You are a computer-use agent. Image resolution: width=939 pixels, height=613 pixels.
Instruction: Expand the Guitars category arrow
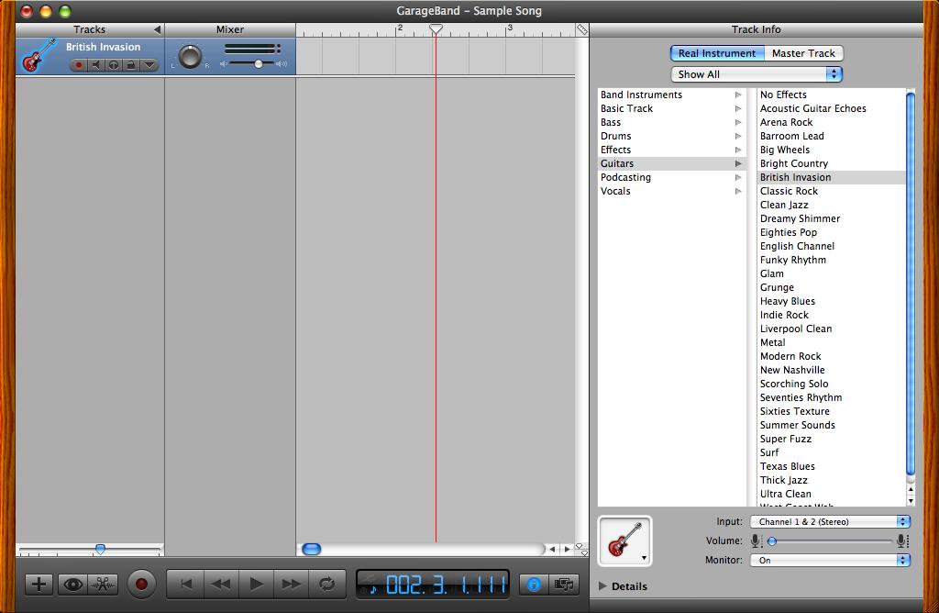[x=738, y=163]
